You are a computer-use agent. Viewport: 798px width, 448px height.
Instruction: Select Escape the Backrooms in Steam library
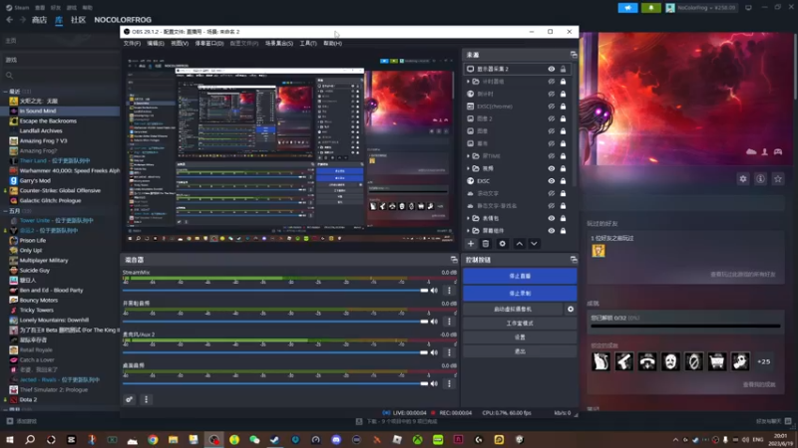[48, 120]
